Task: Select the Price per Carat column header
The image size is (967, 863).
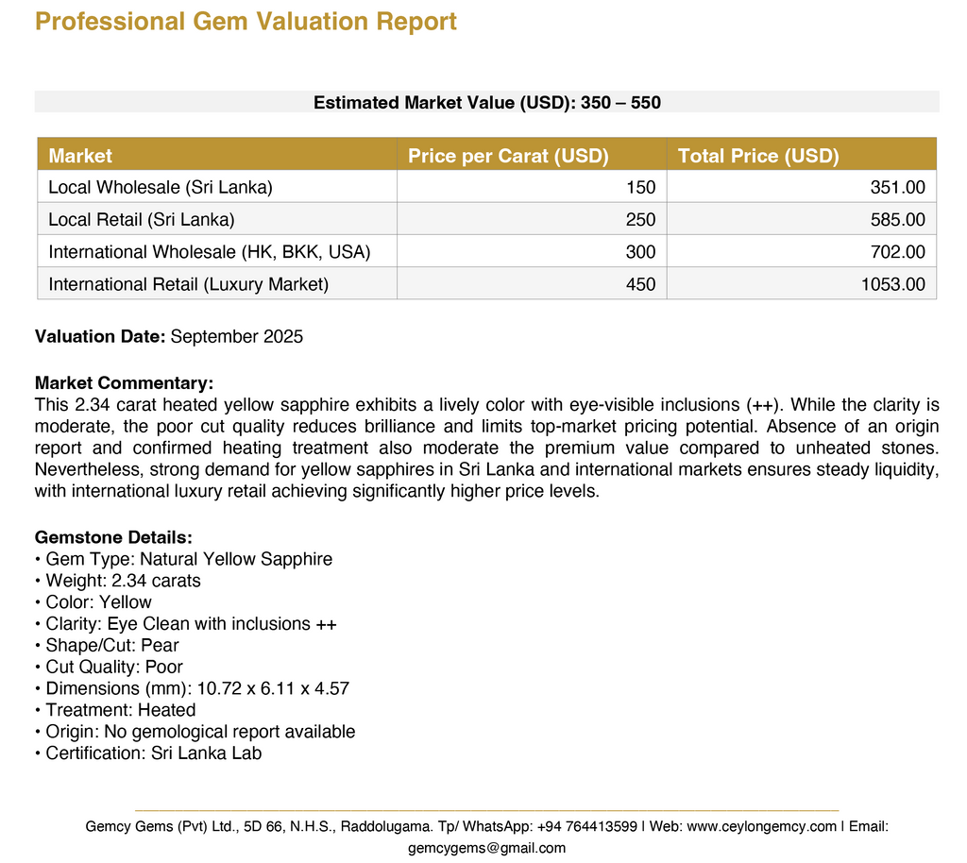Action: [x=508, y=156]
